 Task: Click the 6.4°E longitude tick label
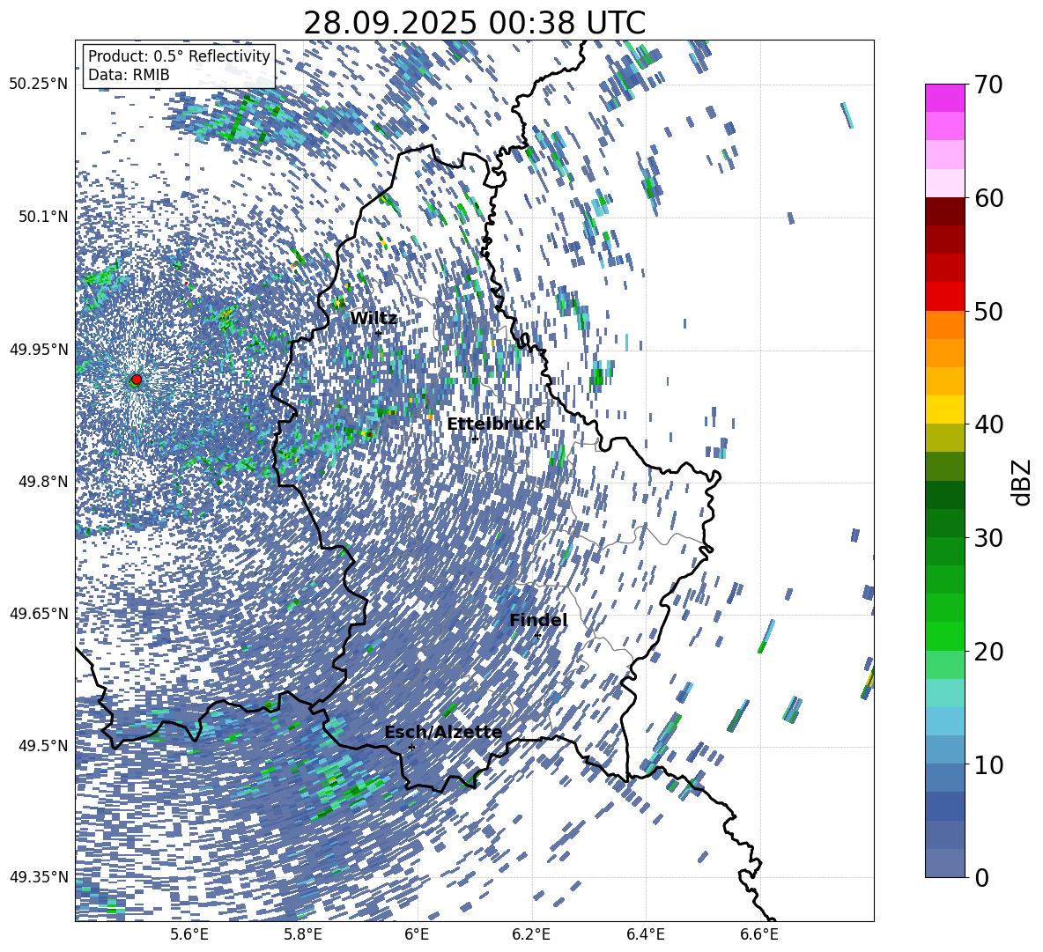click(645, 934)
